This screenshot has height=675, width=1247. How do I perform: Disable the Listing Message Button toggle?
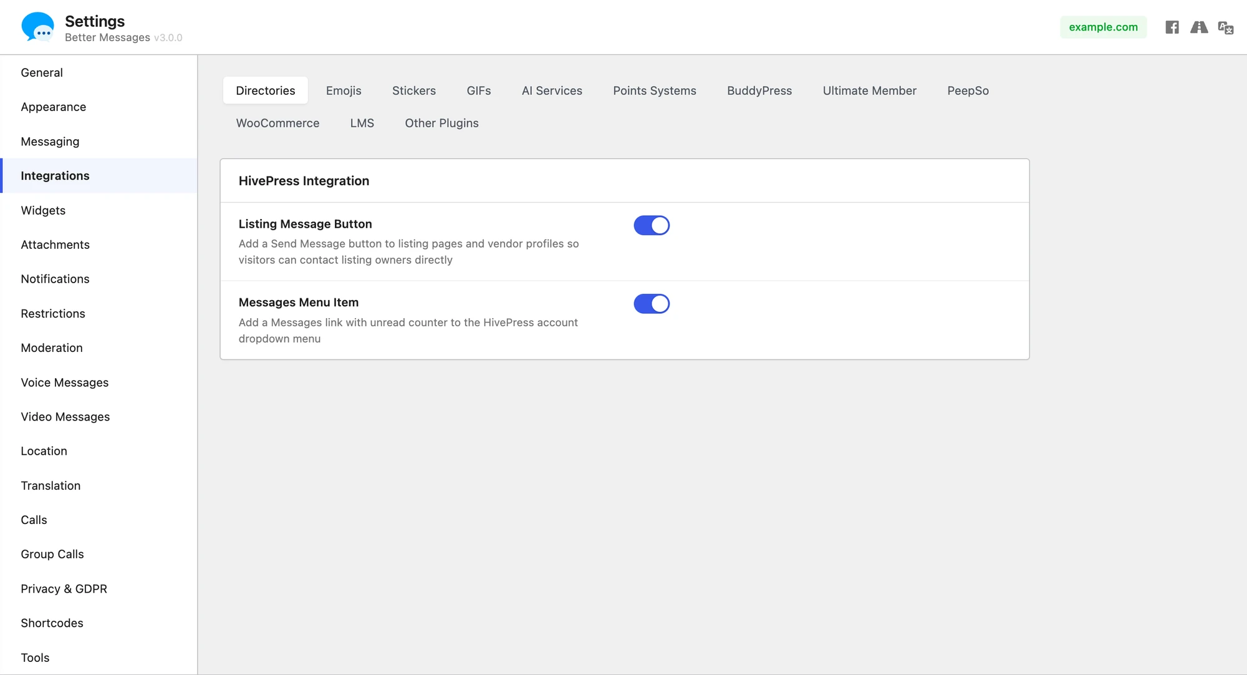point(652,225)
